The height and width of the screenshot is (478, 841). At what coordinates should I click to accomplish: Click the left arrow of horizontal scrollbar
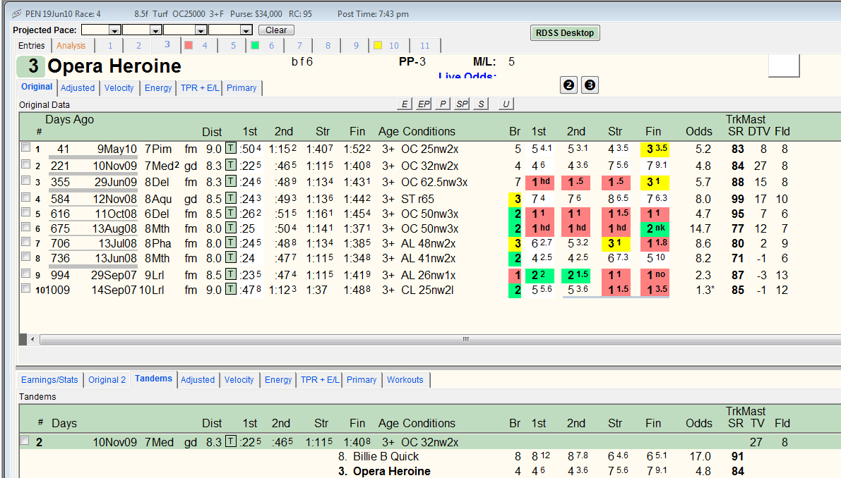(32, 339)
